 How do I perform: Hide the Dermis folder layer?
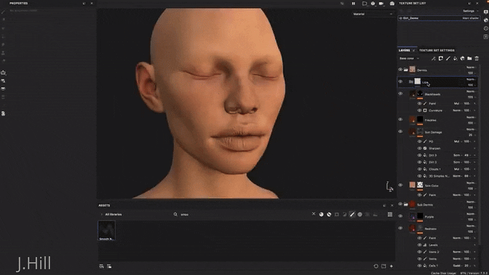pos(400,70)
